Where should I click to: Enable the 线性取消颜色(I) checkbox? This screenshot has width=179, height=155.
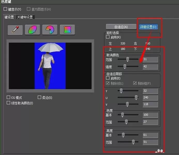8,103
